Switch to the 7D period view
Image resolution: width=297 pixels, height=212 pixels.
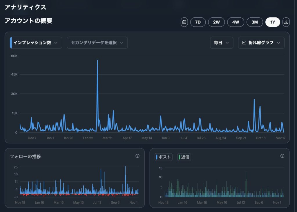pyautogui.click(x=198, y=22)
